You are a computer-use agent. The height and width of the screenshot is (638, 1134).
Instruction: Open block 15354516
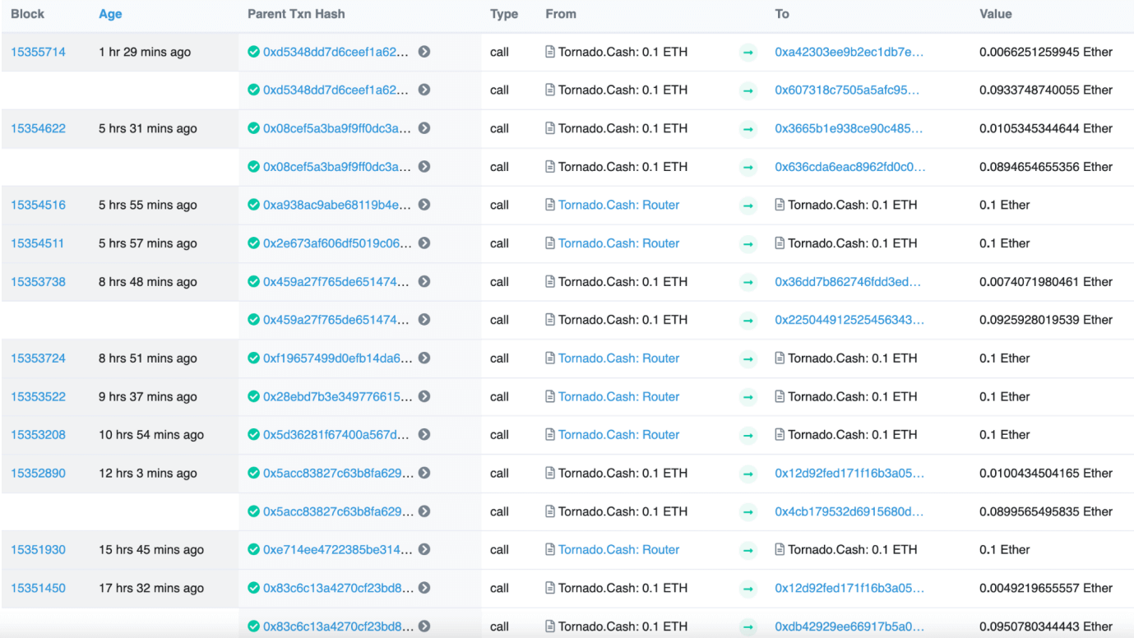[38, 205]
